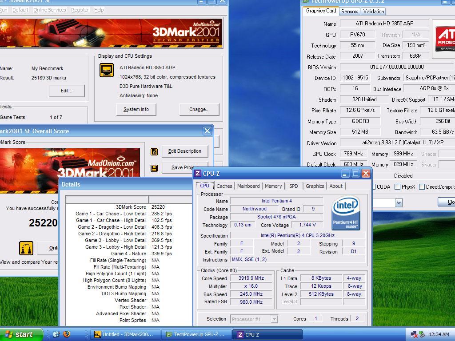Click the Core Speed value 3919.9 MHz

(x=251, y=278)
